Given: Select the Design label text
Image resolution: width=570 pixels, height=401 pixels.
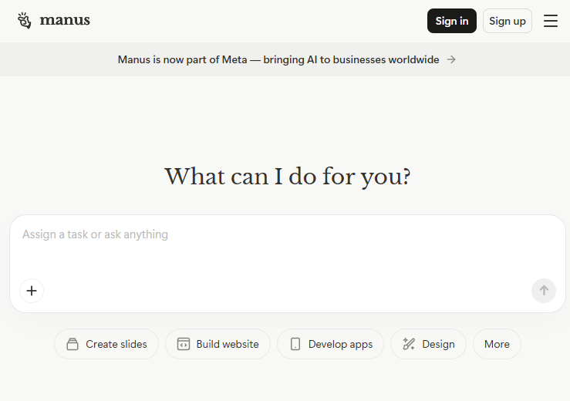Looking at the screenshot, I should pos(438,345).
